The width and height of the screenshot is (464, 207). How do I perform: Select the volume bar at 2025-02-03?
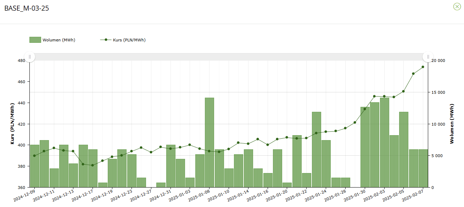pyautogui.click(x=384, y=142)
